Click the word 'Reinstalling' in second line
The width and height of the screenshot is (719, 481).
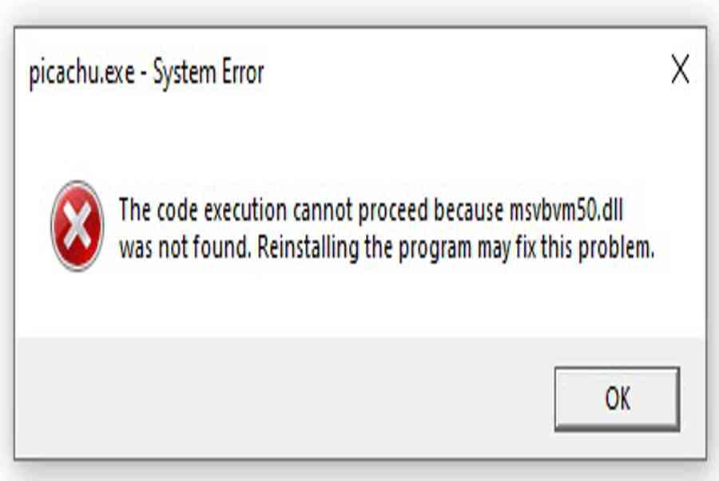(x=308, y=248)
